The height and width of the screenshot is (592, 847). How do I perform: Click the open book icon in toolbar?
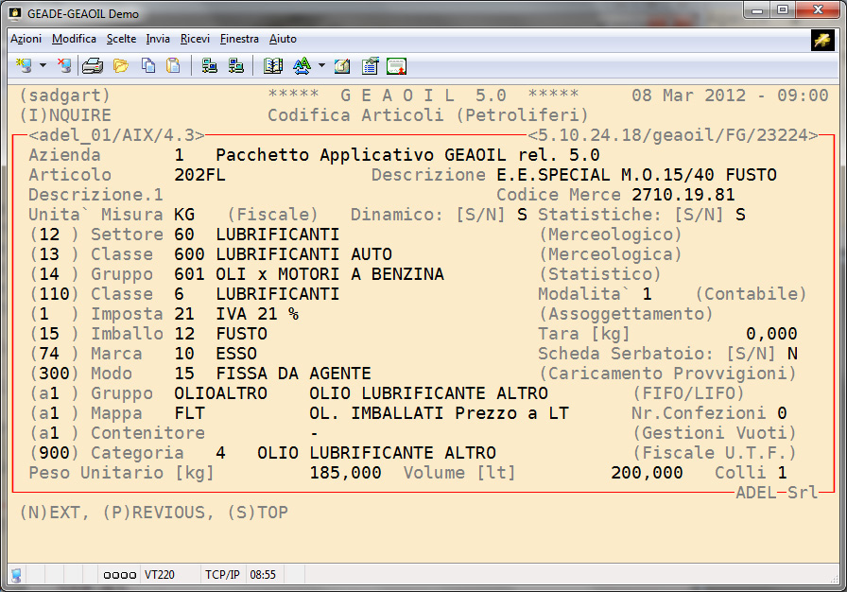point(273,66)
